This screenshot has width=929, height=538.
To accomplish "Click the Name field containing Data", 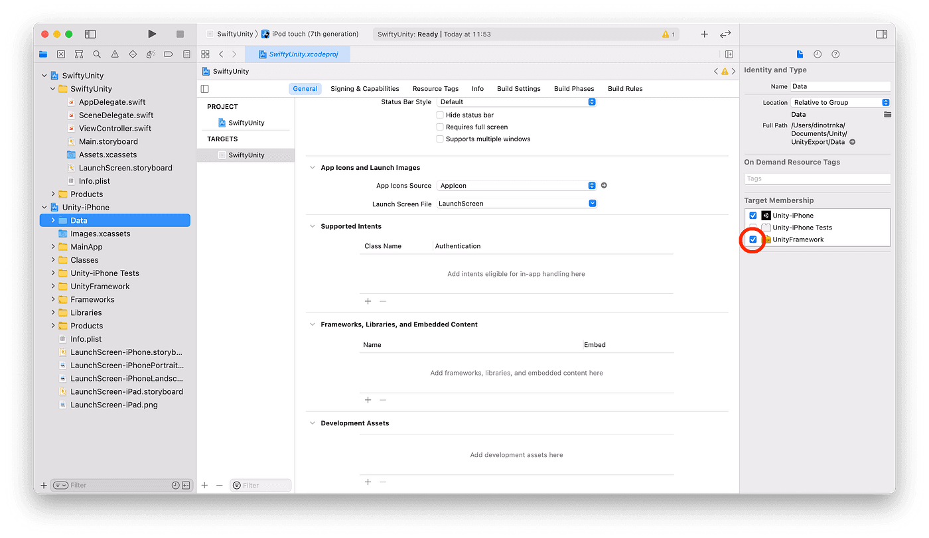I will 840,86.
